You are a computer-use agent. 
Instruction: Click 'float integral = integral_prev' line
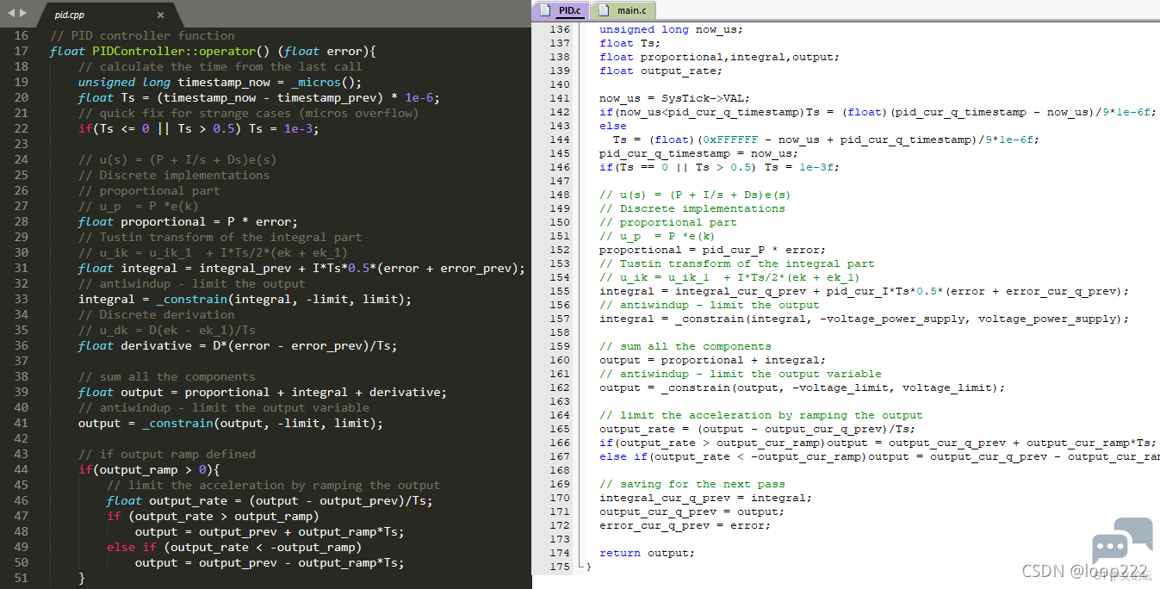(301, 268)
